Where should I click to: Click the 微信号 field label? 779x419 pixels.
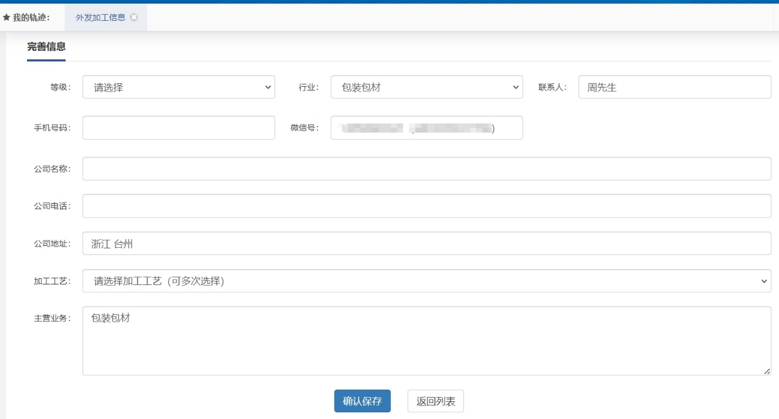point(305,128)
